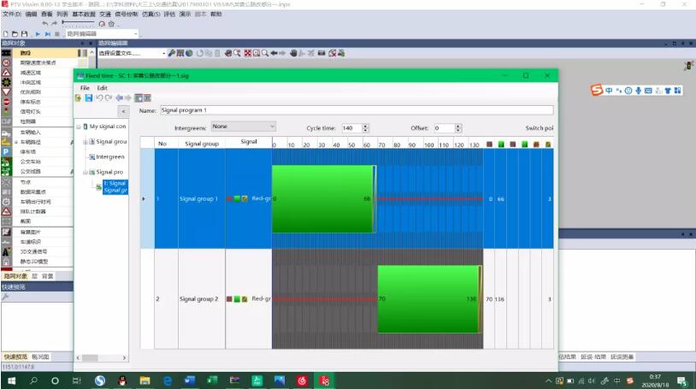Image resolution: width=696 pixels, height=389 pixels.
Task: Click the collapse tree panel arrow button
Action: click(x=123, y=111)
